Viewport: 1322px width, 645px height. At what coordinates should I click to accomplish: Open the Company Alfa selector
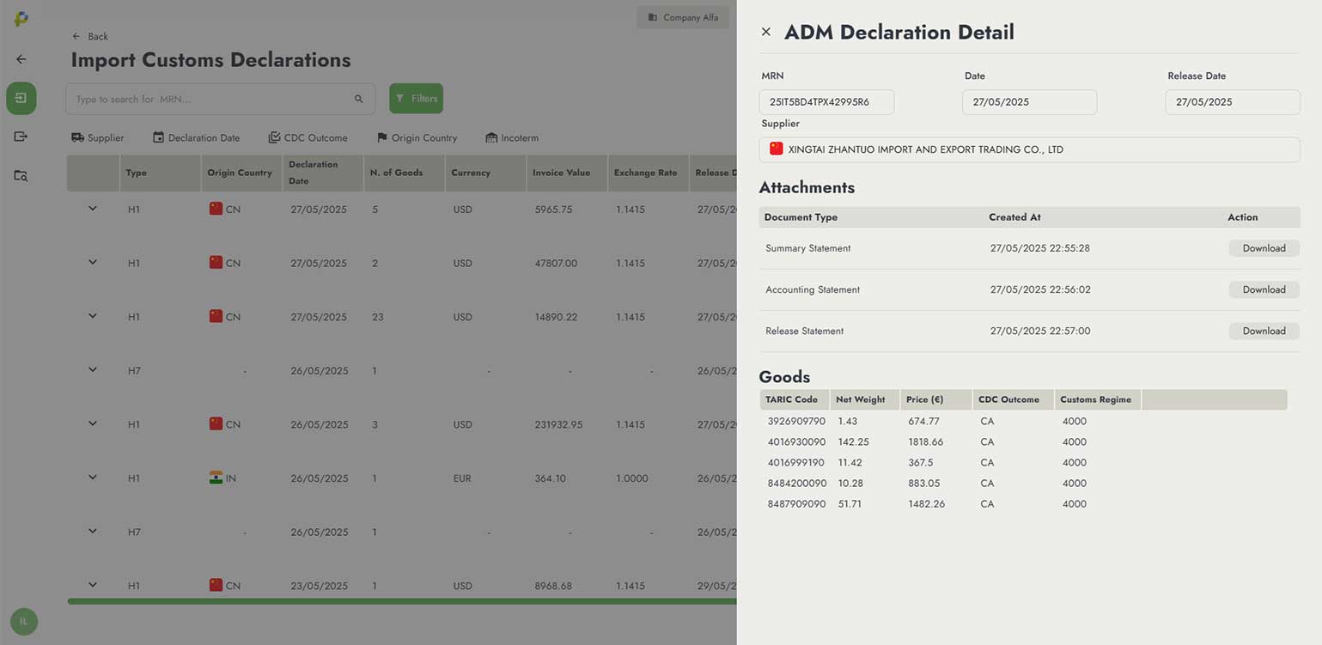(x=683, y=17)
